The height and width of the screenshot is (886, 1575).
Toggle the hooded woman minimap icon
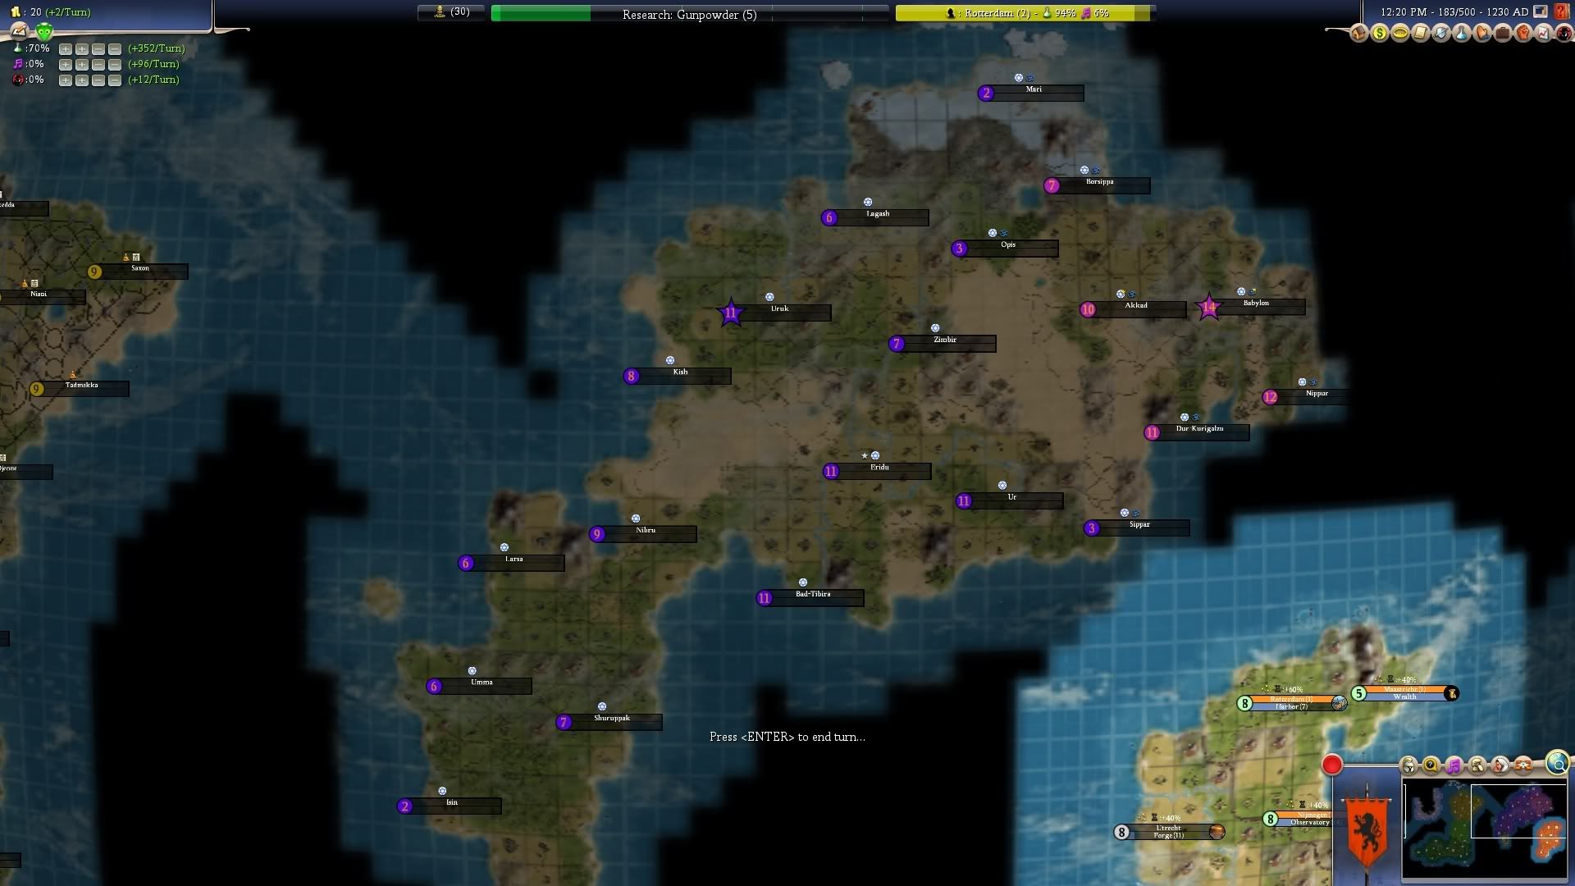tap(1500, 765)
